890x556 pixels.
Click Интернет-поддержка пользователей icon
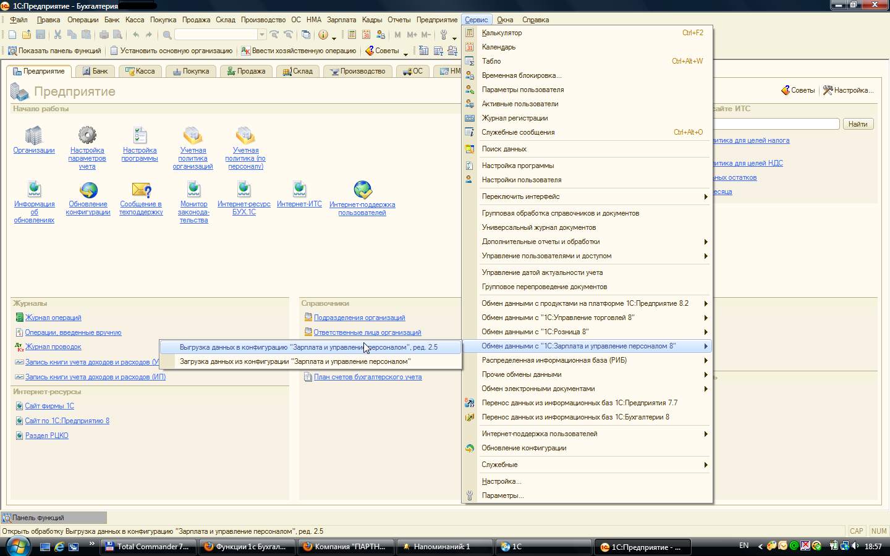[x=362, y=190]
